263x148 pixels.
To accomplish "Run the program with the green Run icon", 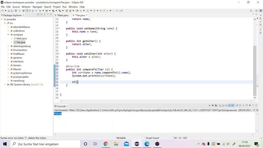I will click(x=46, y=11).
